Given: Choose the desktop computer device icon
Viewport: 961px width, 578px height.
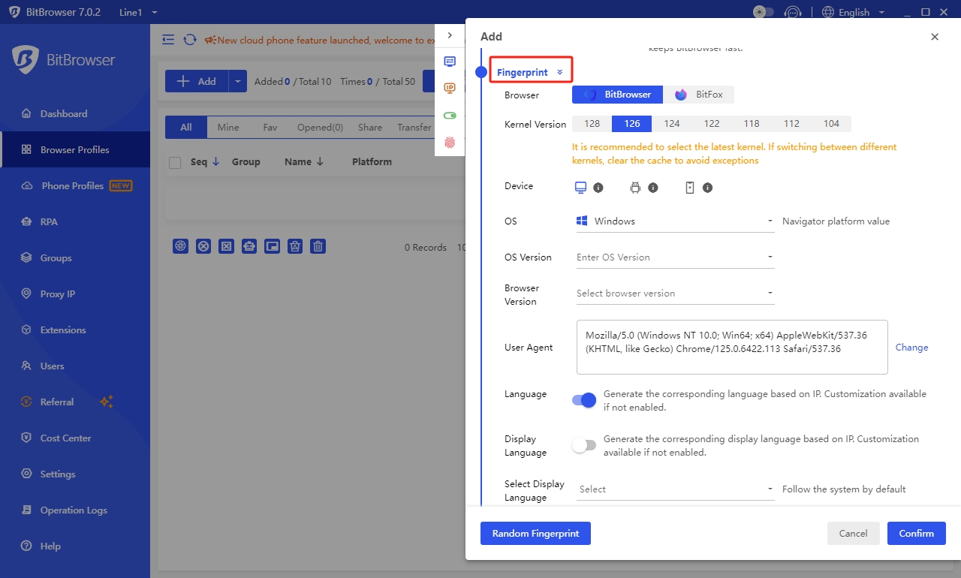Looking at the screenshot, I should [x=580, y=187].
